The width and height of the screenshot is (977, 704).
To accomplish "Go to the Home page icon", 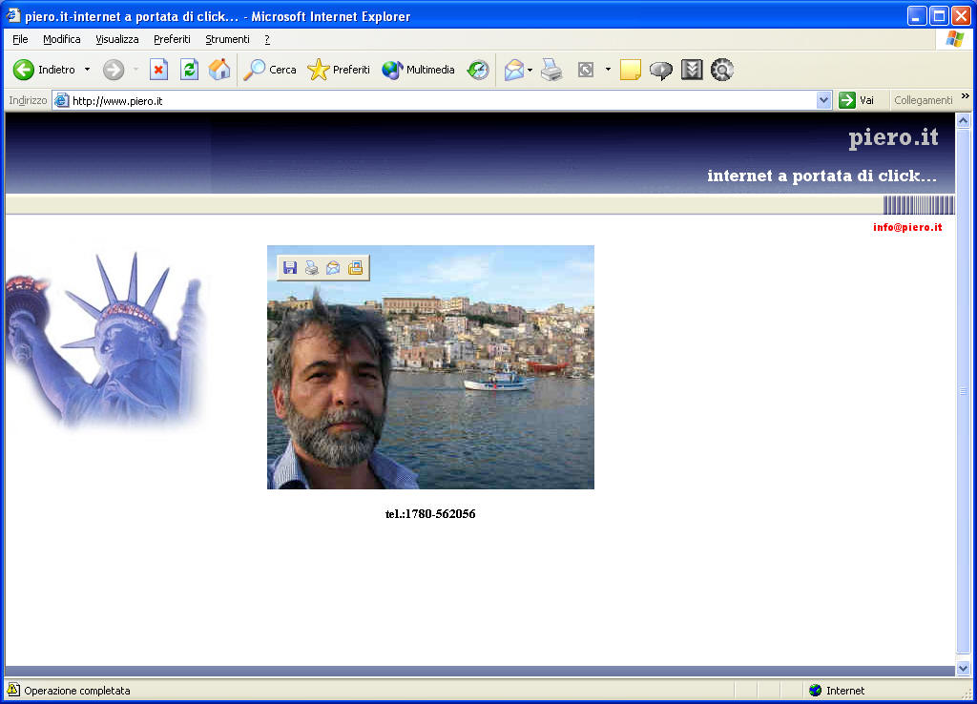I will click(219, 70).
